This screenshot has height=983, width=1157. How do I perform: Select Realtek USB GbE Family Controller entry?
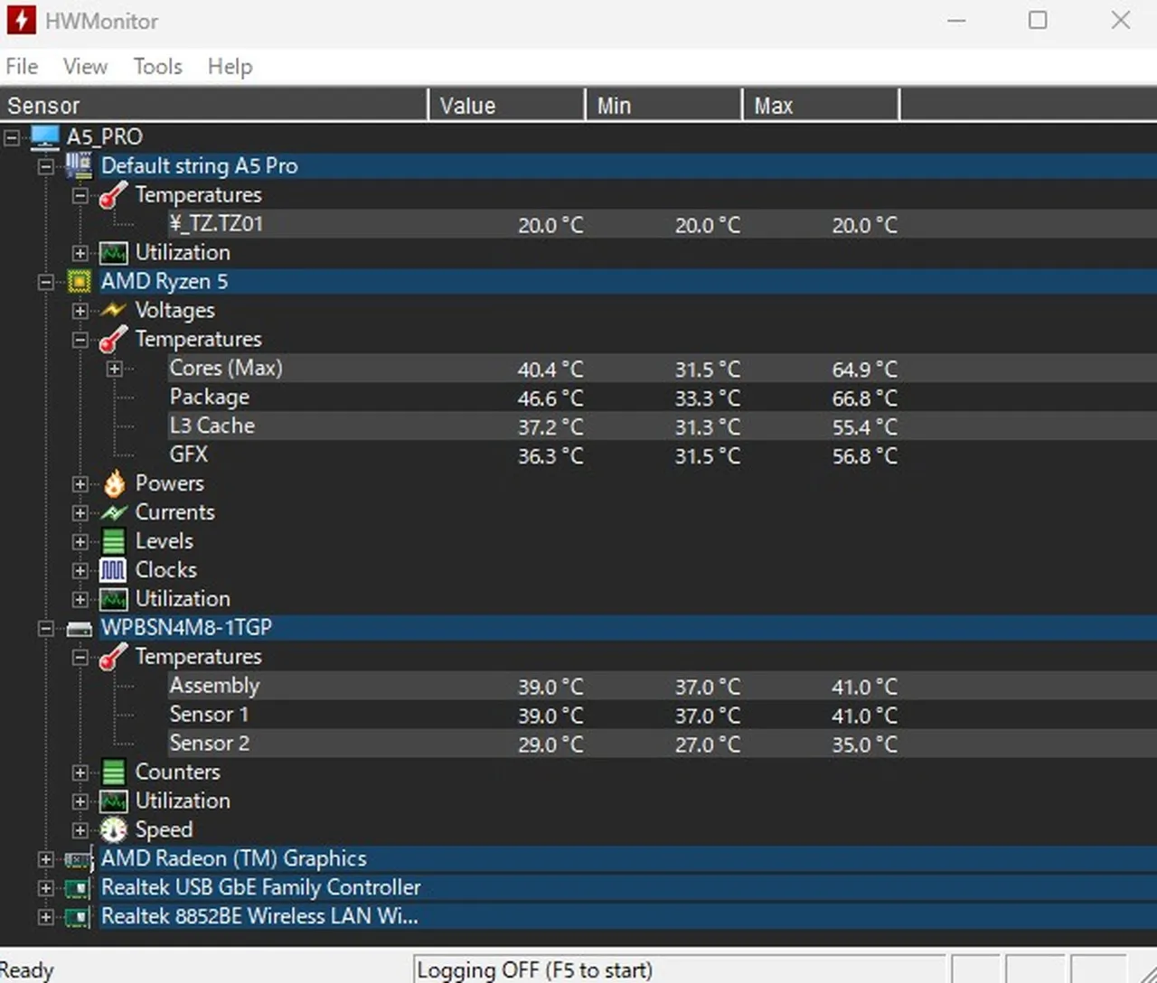pyautogui.click(x=260, y=887)
